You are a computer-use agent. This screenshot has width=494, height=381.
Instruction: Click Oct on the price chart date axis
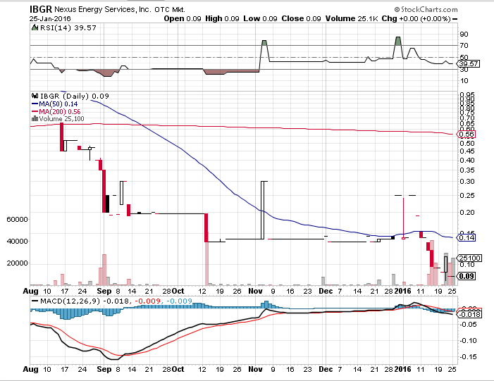(x=178, y=291)
